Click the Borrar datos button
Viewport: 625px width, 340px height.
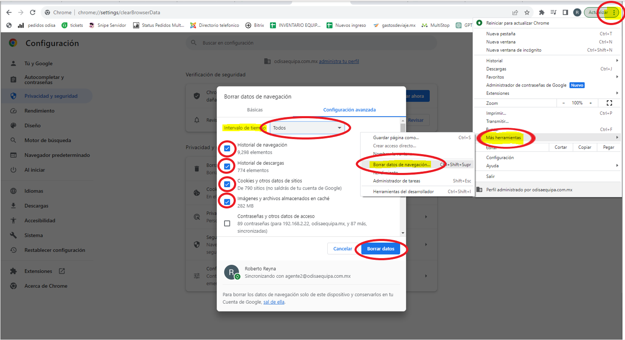(380, 249)
